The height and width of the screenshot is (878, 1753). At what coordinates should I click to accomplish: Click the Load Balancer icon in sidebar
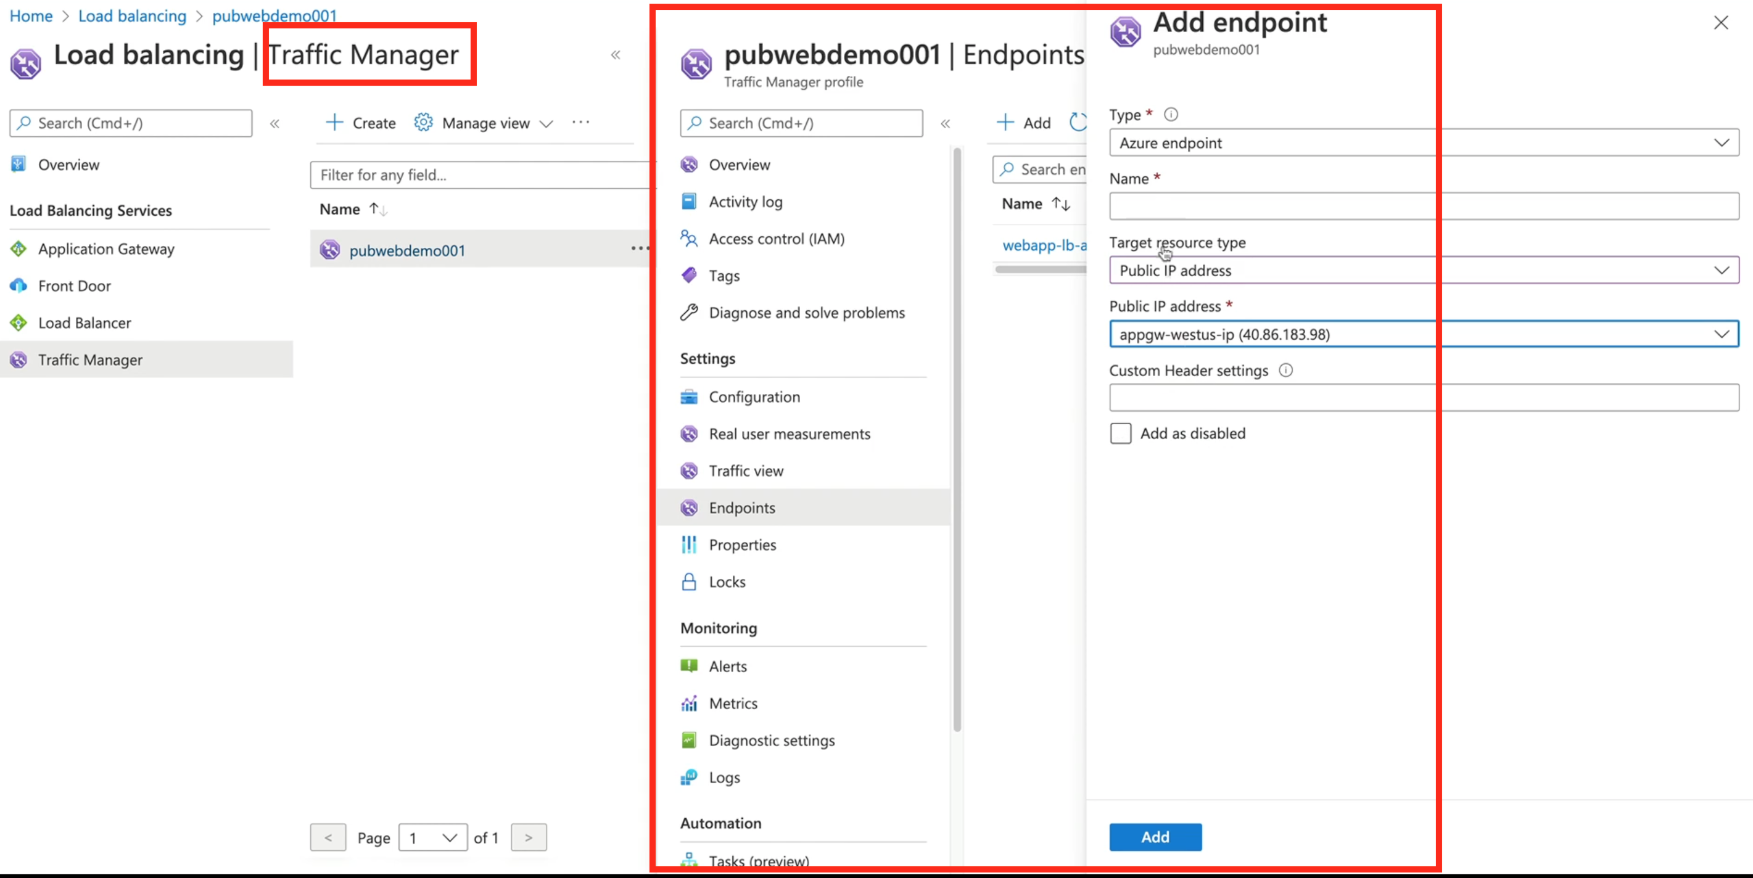coord(19,322)
